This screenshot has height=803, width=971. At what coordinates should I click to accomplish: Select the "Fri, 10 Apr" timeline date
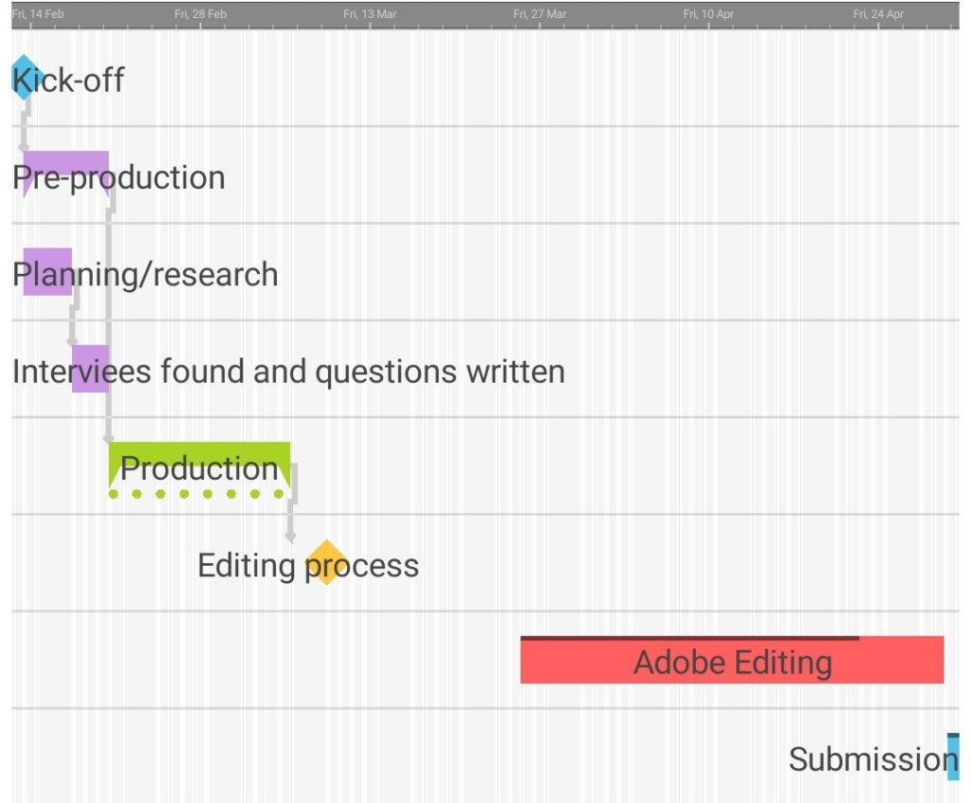(708, 14)
